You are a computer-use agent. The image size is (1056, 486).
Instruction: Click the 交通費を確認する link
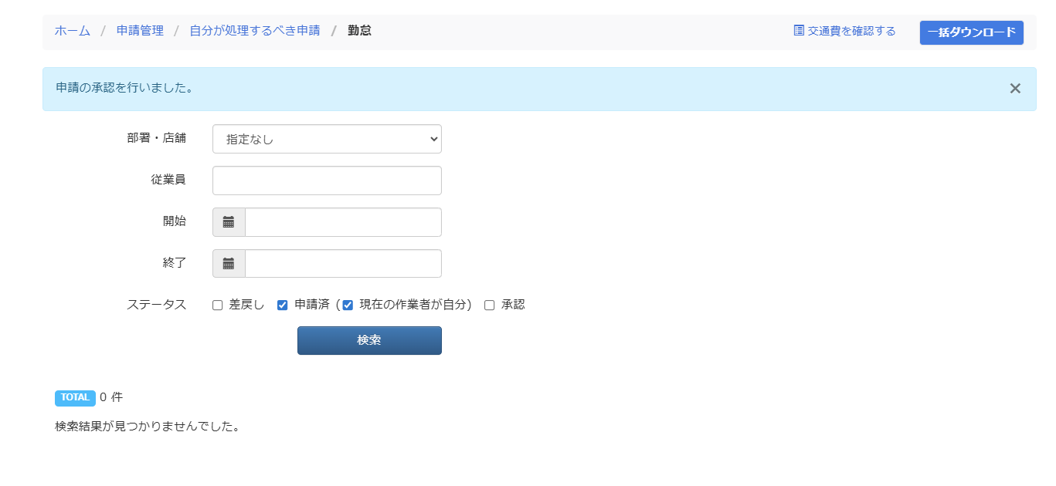point(845,31)
